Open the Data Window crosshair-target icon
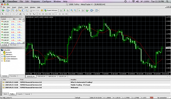This screenshot has width=171, height=99. pos(17,10)
